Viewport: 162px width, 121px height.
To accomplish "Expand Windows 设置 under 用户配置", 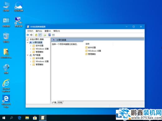I will (x=31, y=61).
